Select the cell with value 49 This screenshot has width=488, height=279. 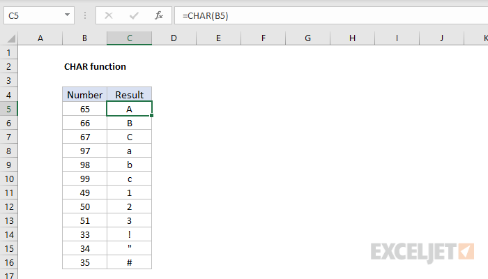(84, 193)
